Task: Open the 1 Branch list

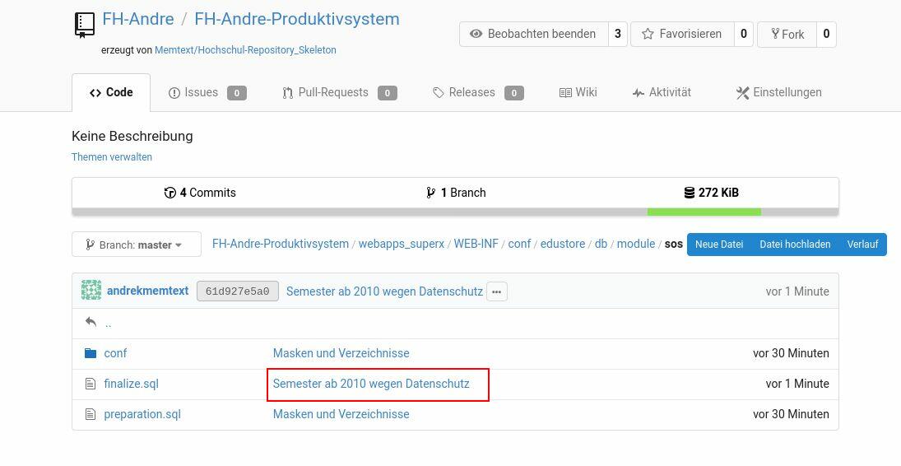Action: pyautogui.click(x=456, y=193)
